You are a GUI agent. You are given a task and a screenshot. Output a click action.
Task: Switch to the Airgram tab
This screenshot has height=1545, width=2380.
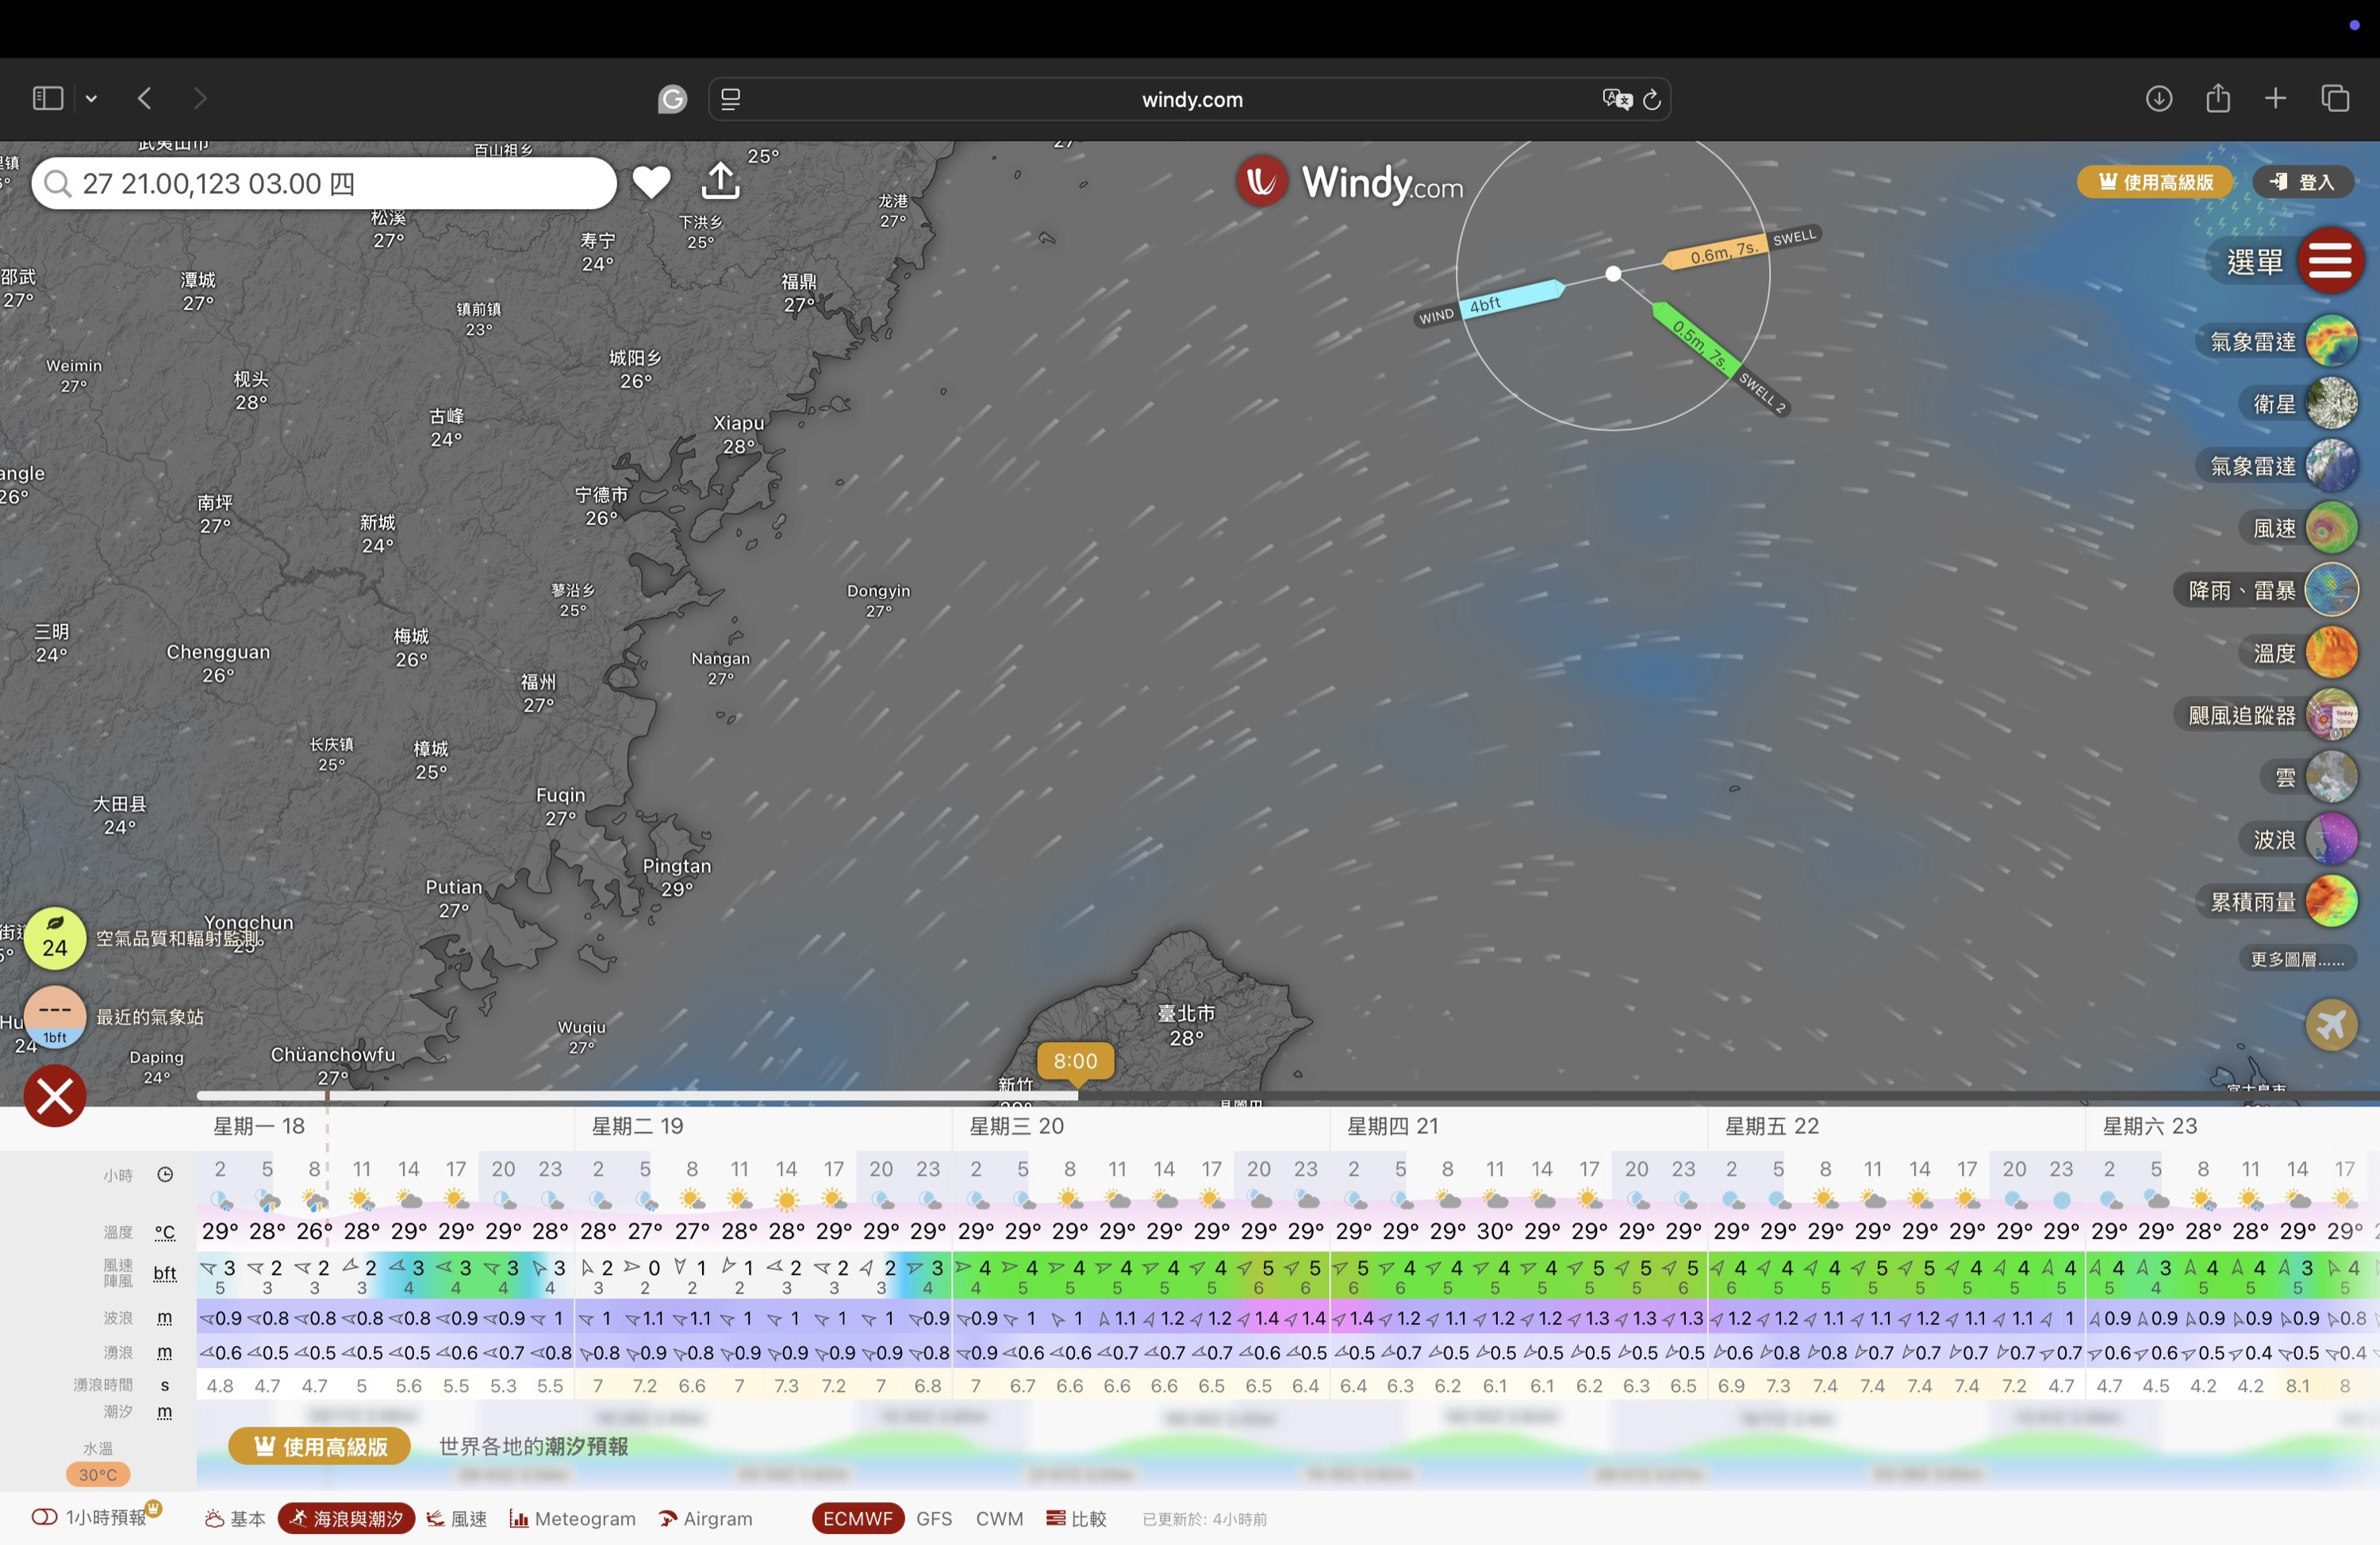(x=706, y=1518)
